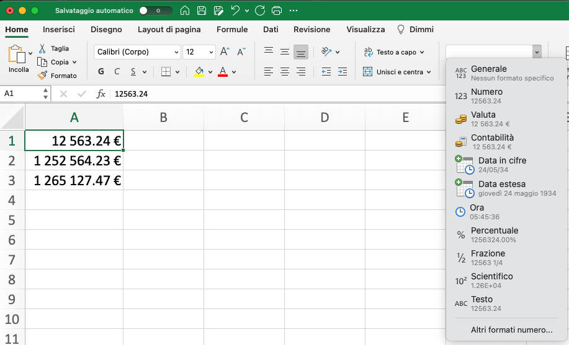Viewport: 569px width, 345px height.
Task: Apply yellow fill color bucket
Action: 199,72
